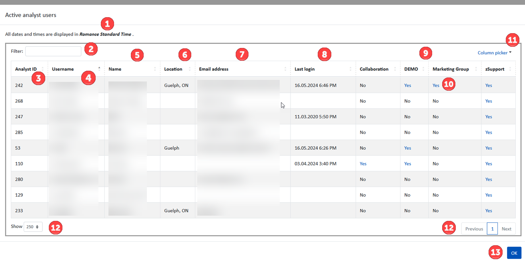The width and height of the screenshot is (525, 264).
Task: Click zSupport Yes link for analyst 129
Action: pyautogui.click(x=489, y=195)
